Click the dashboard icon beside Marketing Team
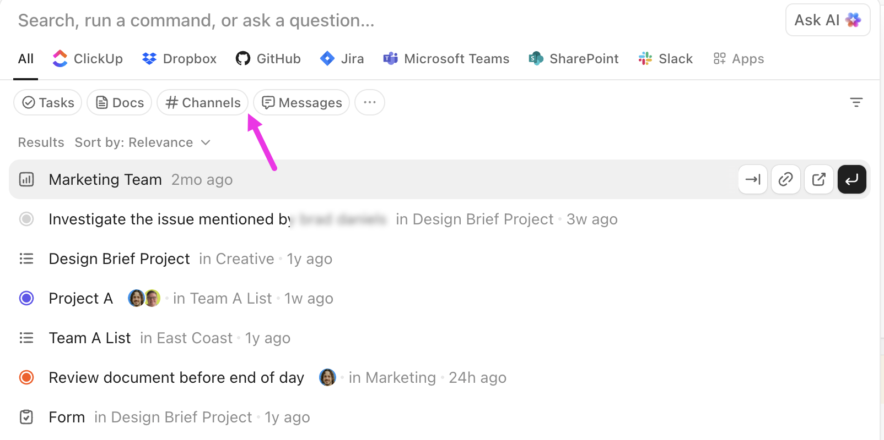The width and height of the screenshot is (884, 440). click(26, 179)
